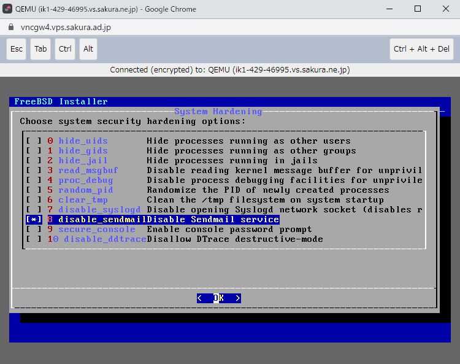The height and width of the screenshot is (364, 460).
Task: Check the proc_debug option checkbox
Action: [x=34, y=180]
